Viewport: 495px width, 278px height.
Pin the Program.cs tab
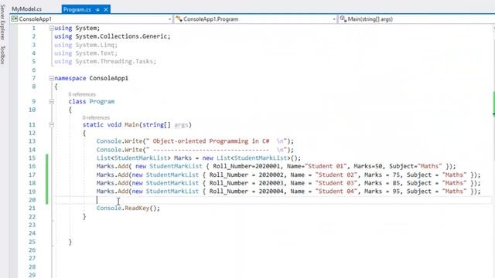[x=97, y=10]
